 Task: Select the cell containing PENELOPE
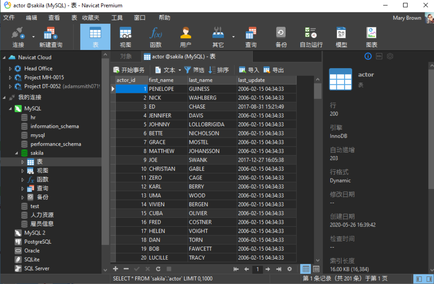tap(168, 89)
